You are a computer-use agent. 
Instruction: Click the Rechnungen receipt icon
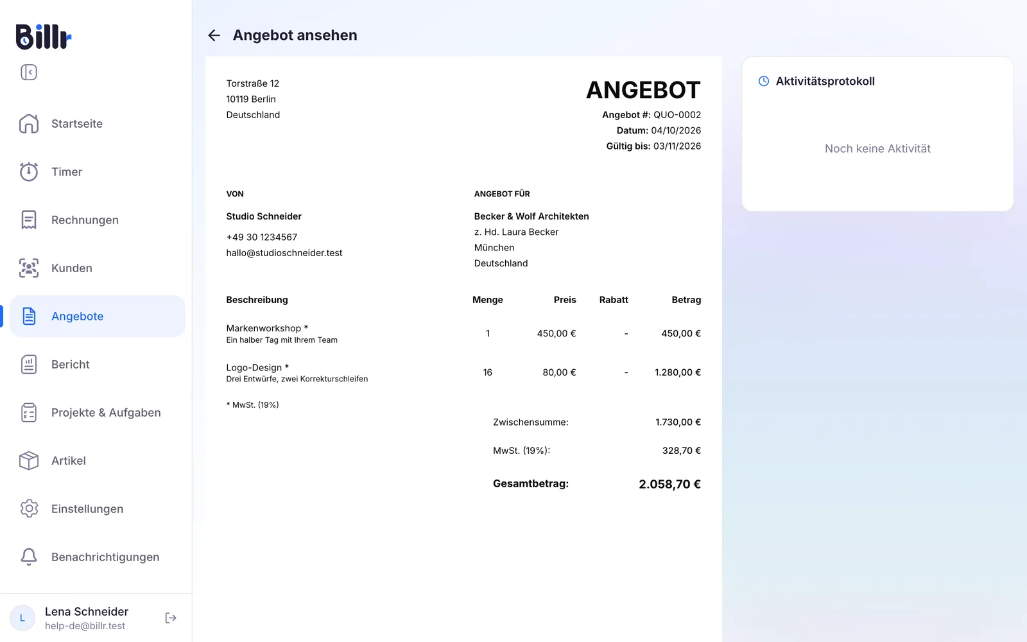click(x=29, y=220)
